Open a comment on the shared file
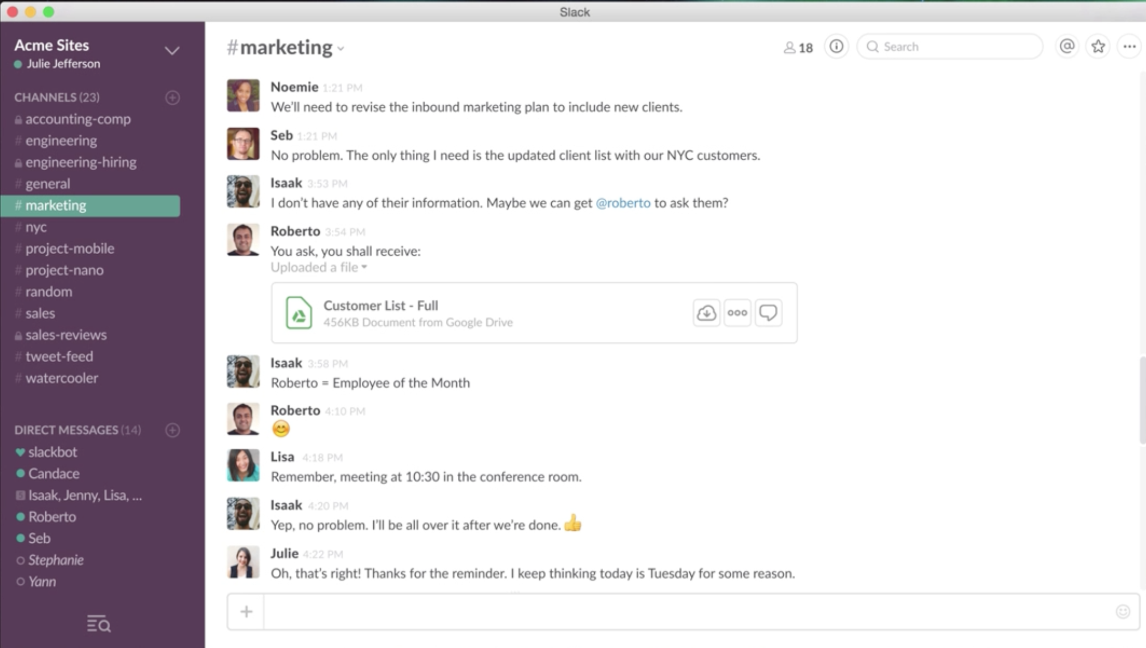This screenshot has width=1146, height=648. pos(768,313)
